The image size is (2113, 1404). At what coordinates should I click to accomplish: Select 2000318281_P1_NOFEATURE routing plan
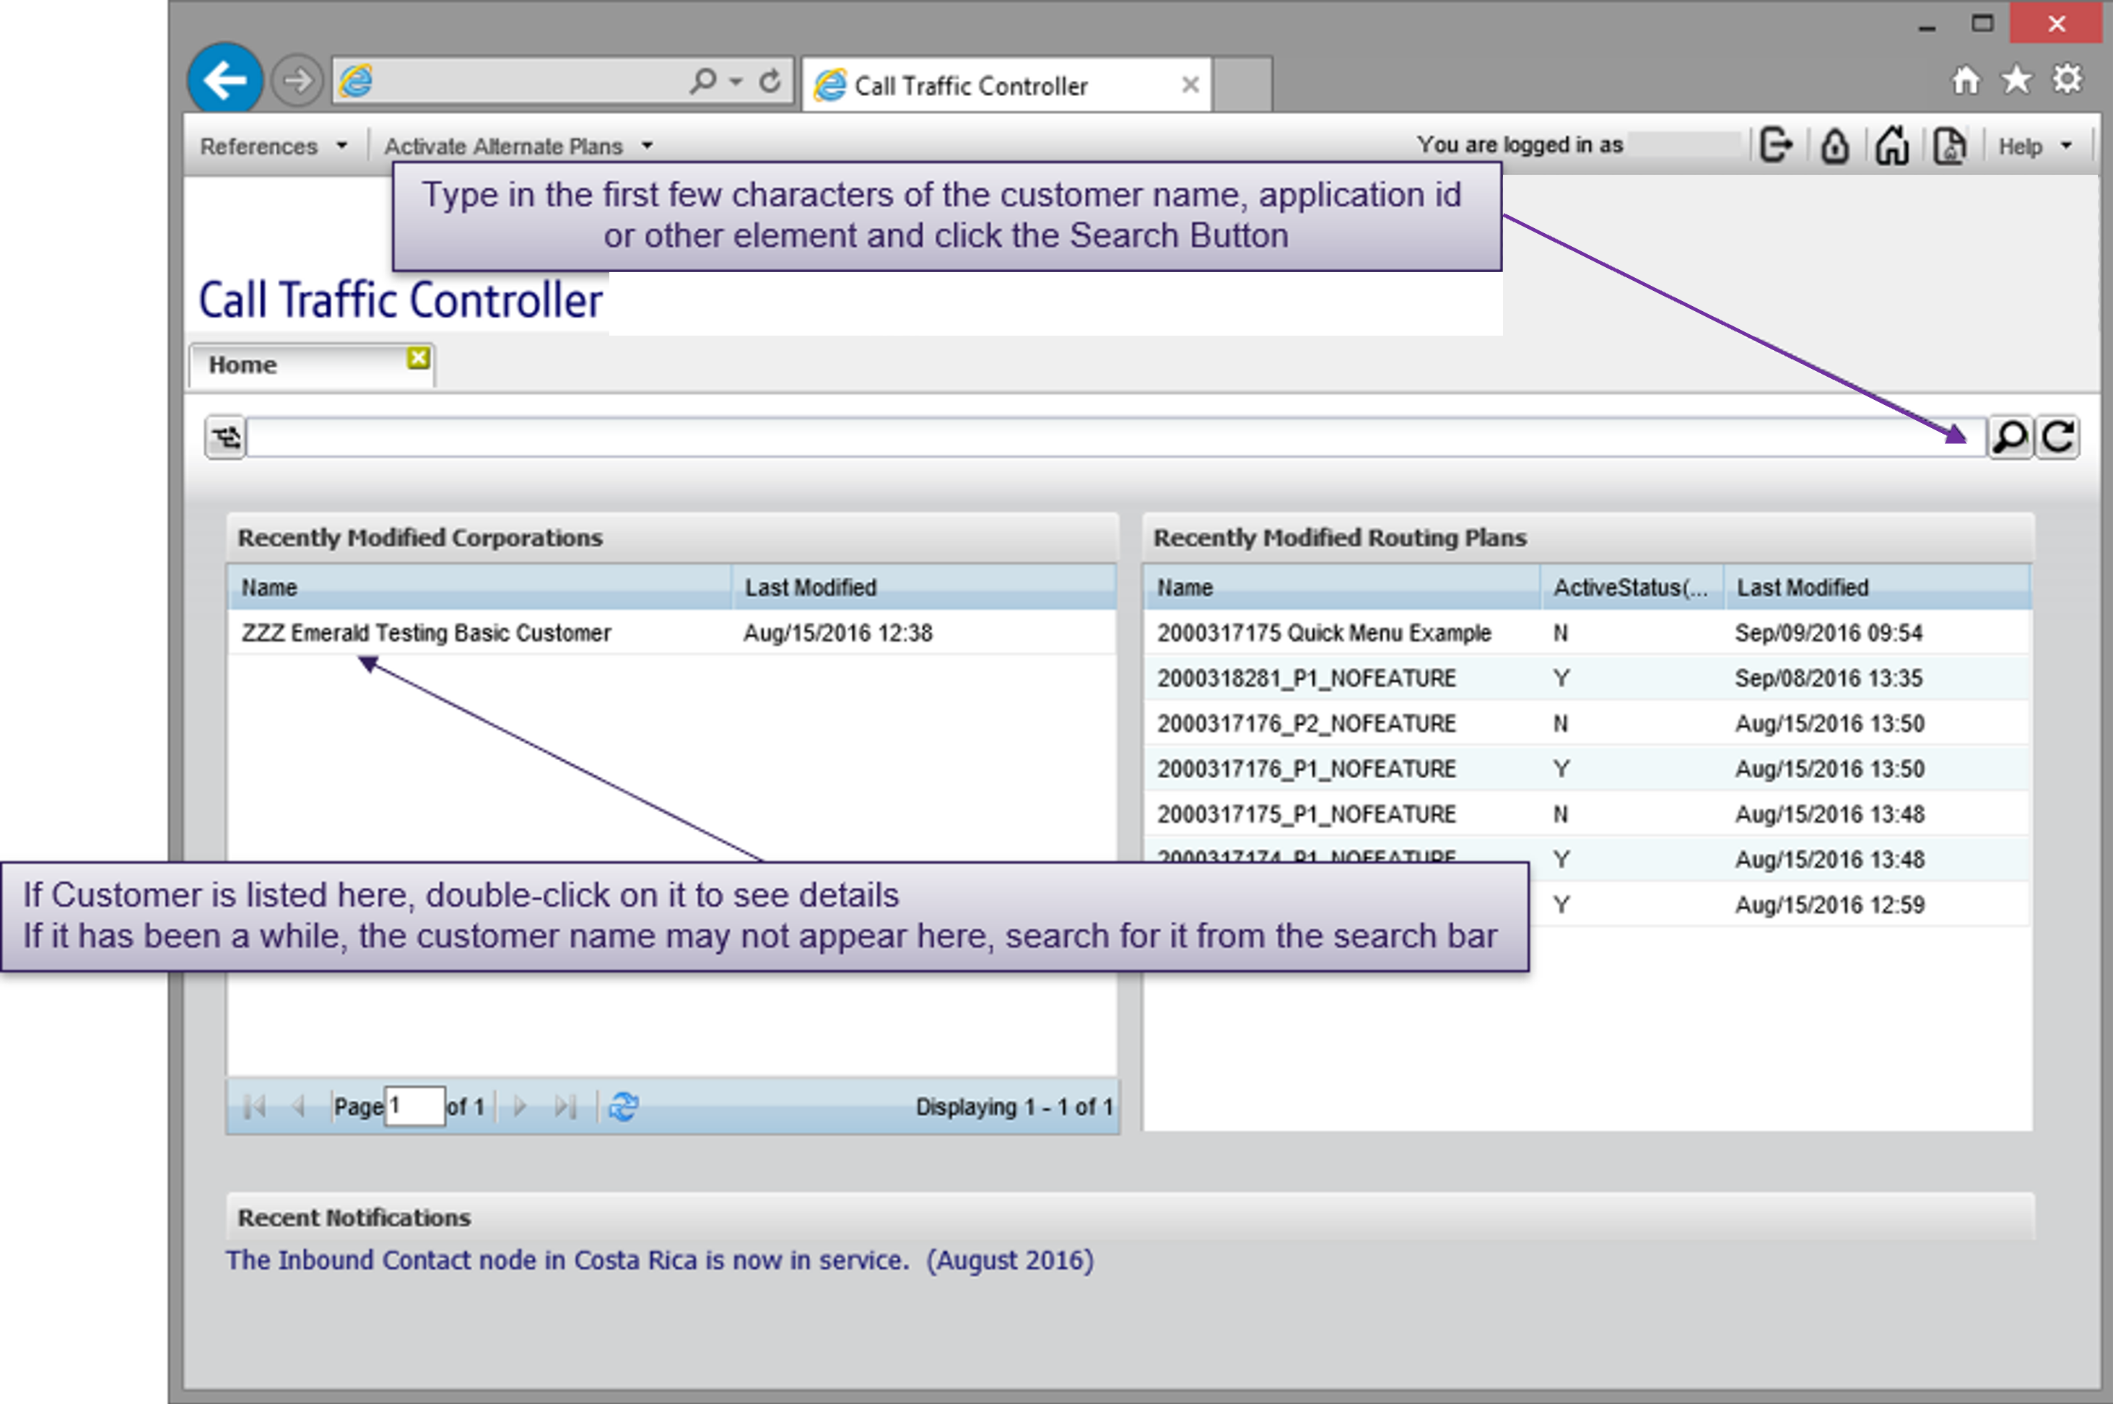[1587, 678]
